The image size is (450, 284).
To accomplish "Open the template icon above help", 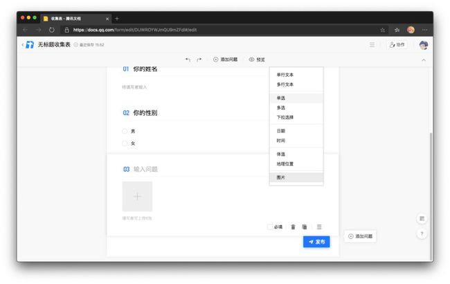I will coord(422,218).
